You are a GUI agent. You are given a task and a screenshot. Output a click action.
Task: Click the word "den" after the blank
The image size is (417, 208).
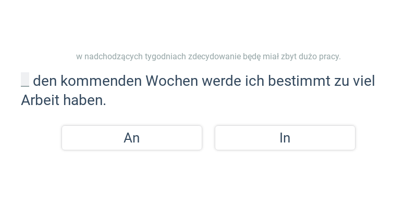(45, 81)
